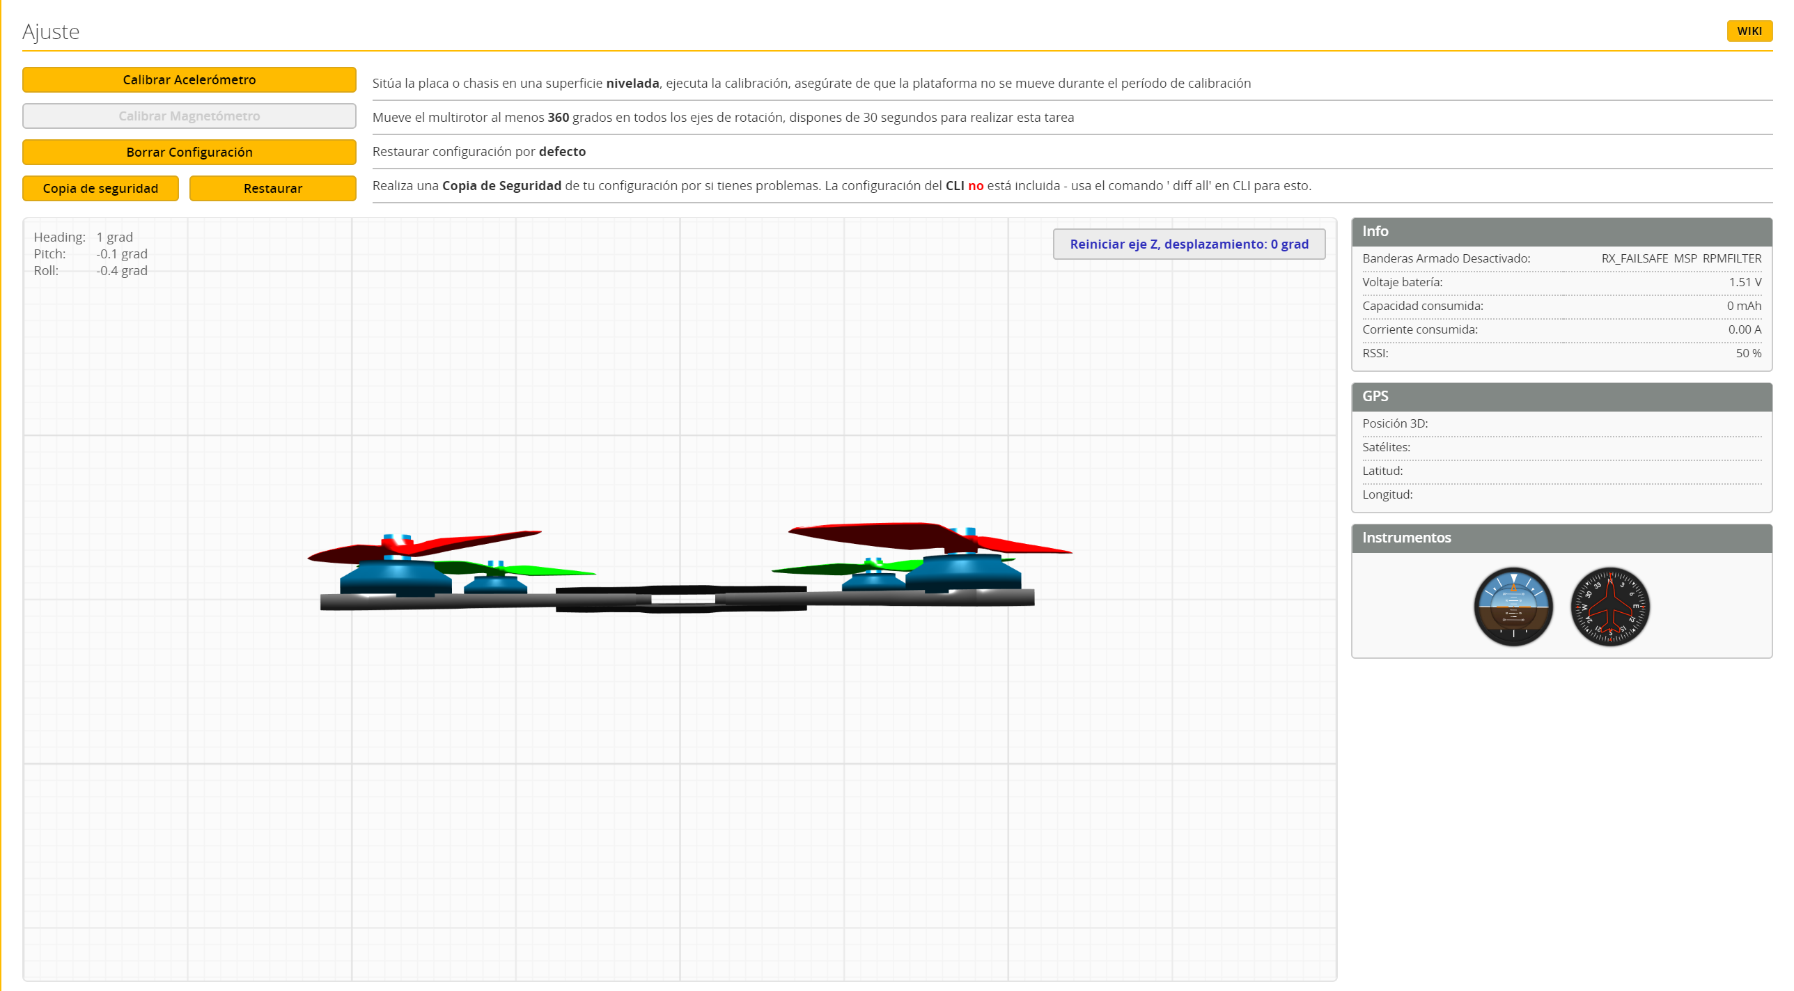Click the RSSI percentage value
Image resolution: width=1794 pixels, height=991 pixels.
(x=1747, y=353)
